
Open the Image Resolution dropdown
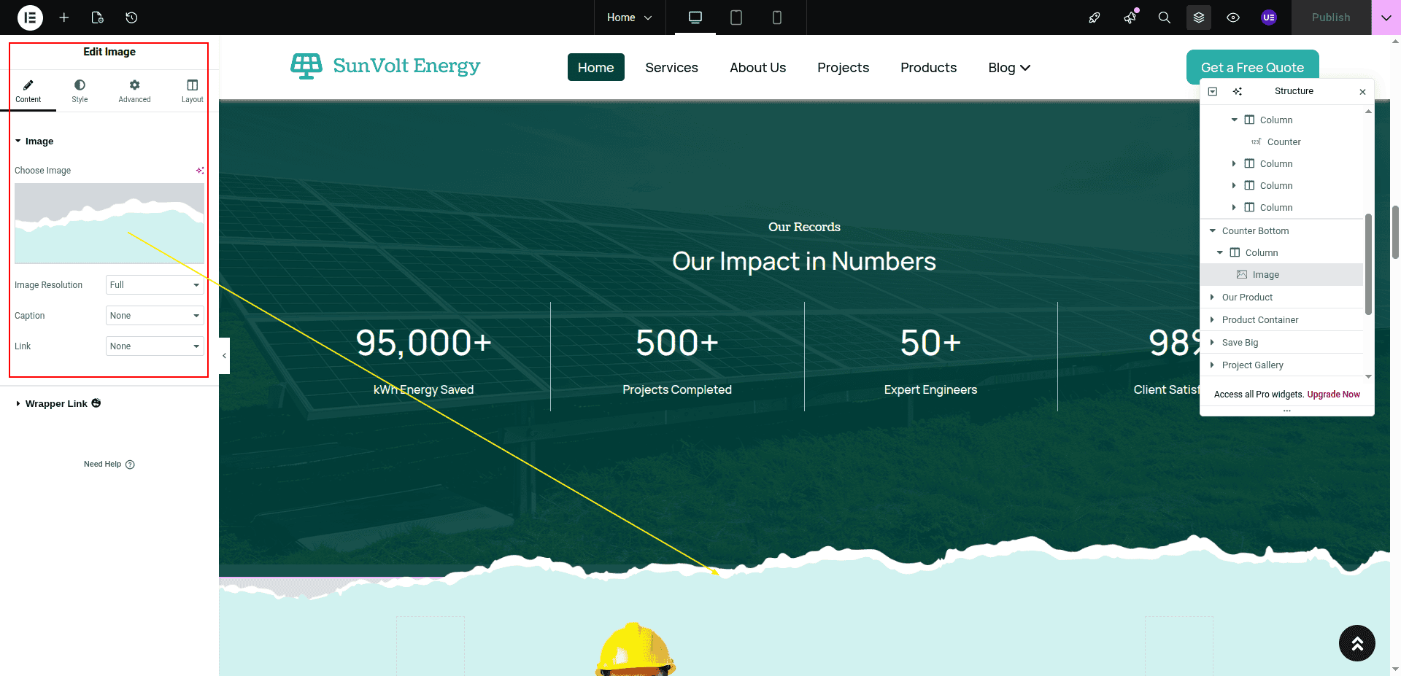155,285
